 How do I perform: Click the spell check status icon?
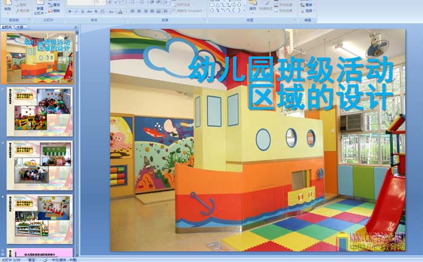pyautogui.click(x=45, y=260)
